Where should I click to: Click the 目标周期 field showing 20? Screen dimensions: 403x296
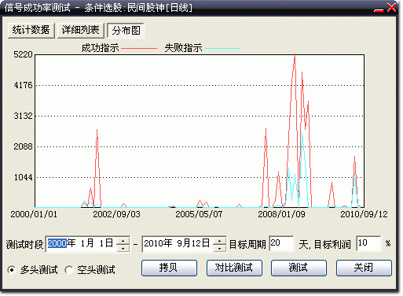281,243
